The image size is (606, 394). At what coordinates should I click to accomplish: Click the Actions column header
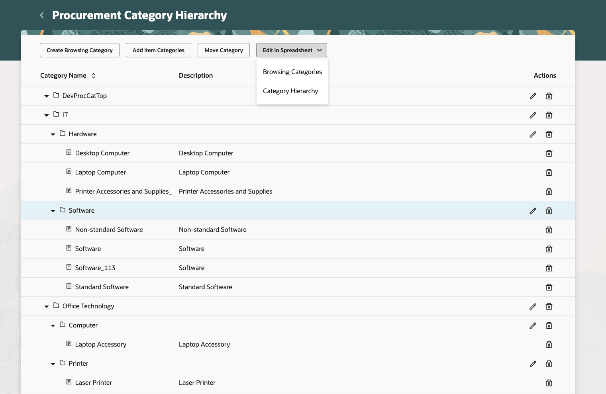545,75
